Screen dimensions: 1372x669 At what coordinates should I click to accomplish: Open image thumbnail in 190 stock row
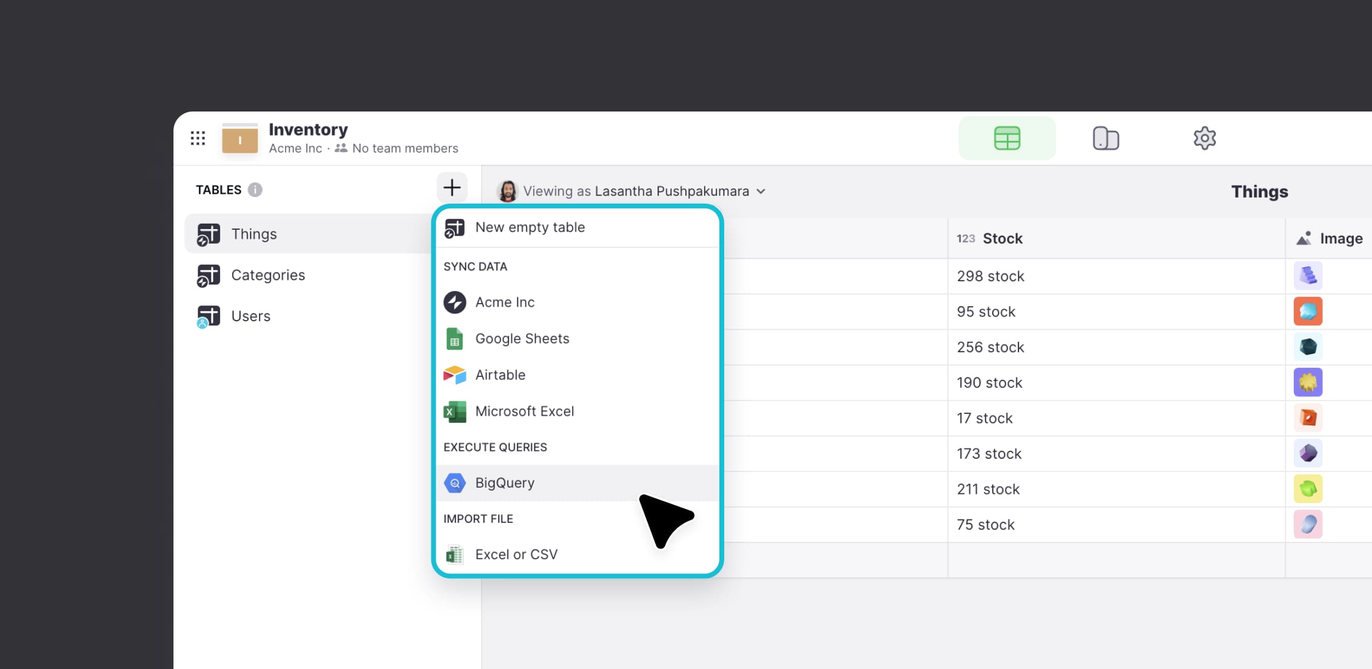point(1308,382)
